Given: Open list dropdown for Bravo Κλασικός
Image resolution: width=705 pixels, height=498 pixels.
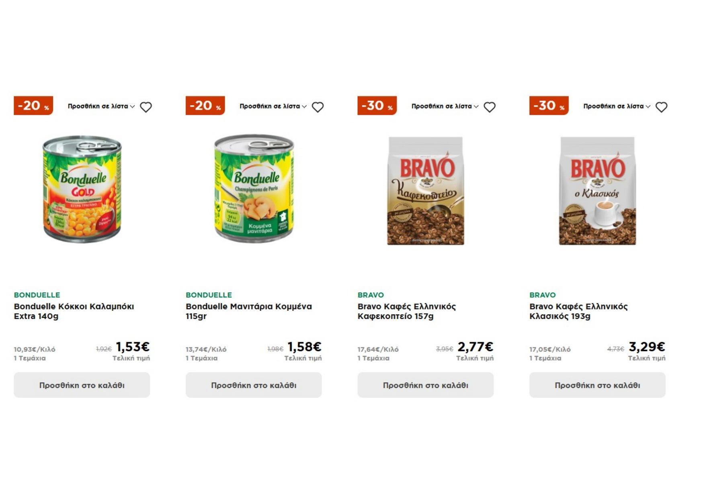Looking at the screenshot, I should pos(617,106).
